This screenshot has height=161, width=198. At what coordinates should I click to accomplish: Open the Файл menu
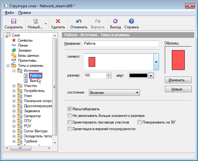(x=9, y=13)
